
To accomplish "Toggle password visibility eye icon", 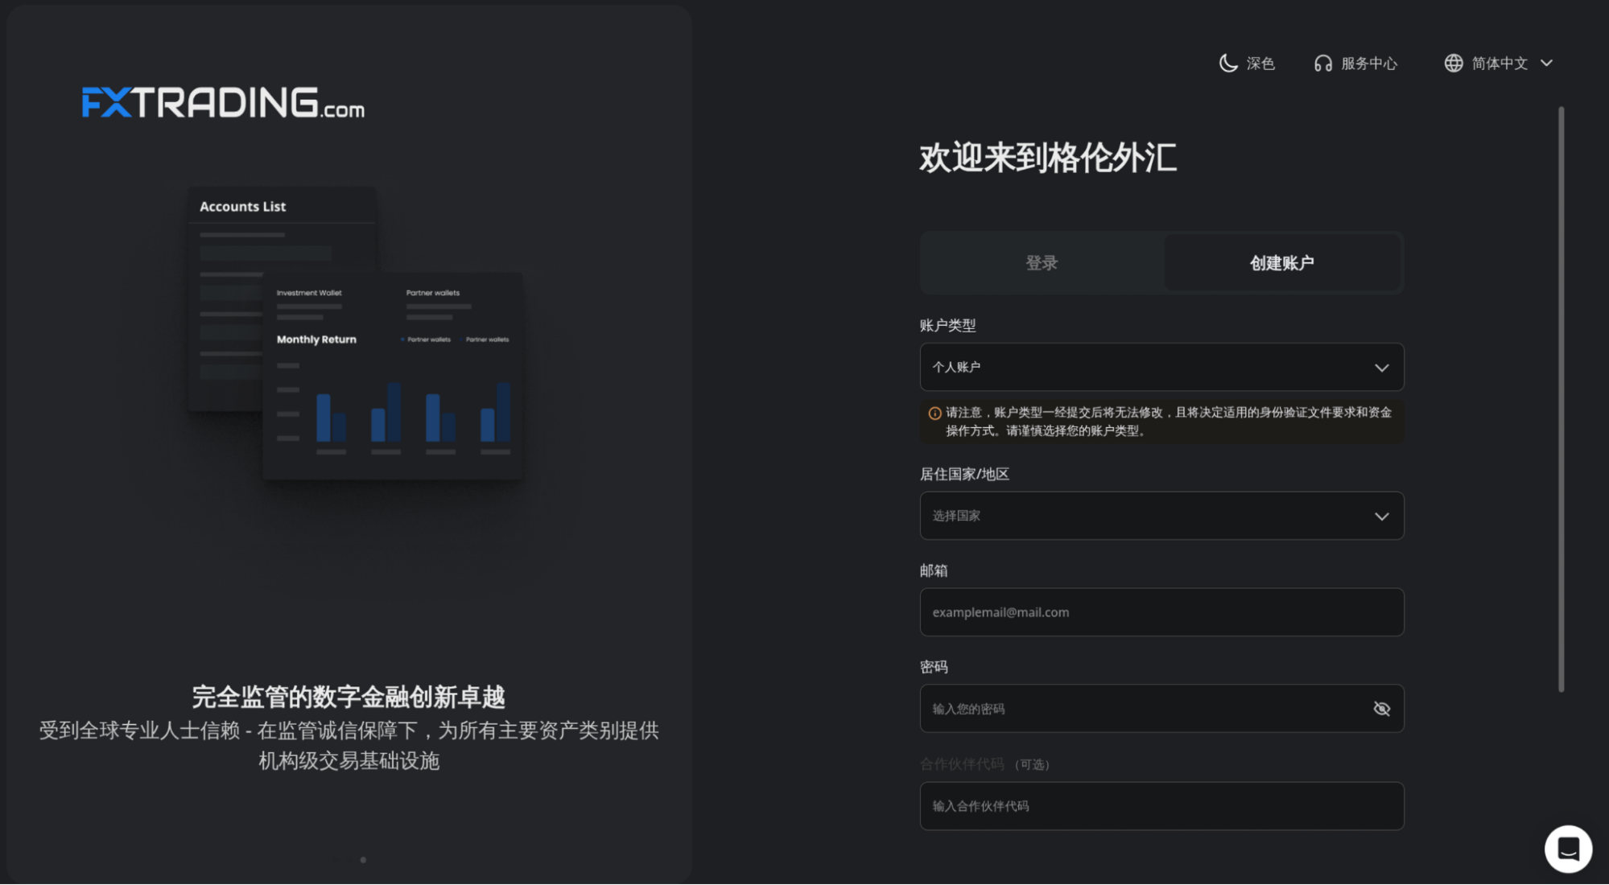I will pos(1381,709).
